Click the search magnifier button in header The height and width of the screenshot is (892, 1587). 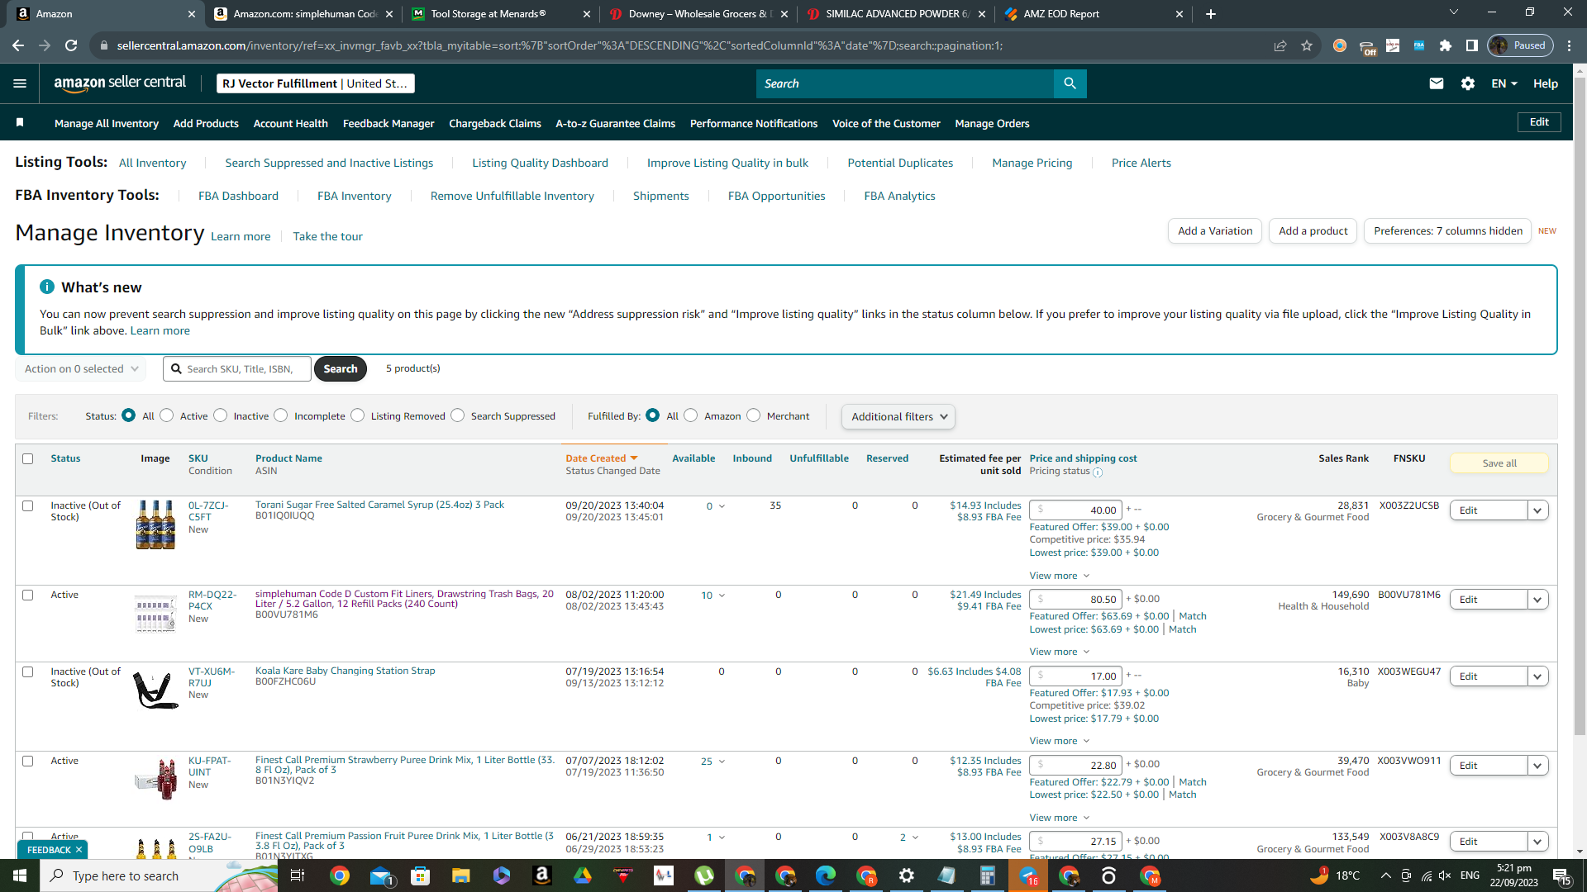pyautogui.click(x=1070, y=83)
